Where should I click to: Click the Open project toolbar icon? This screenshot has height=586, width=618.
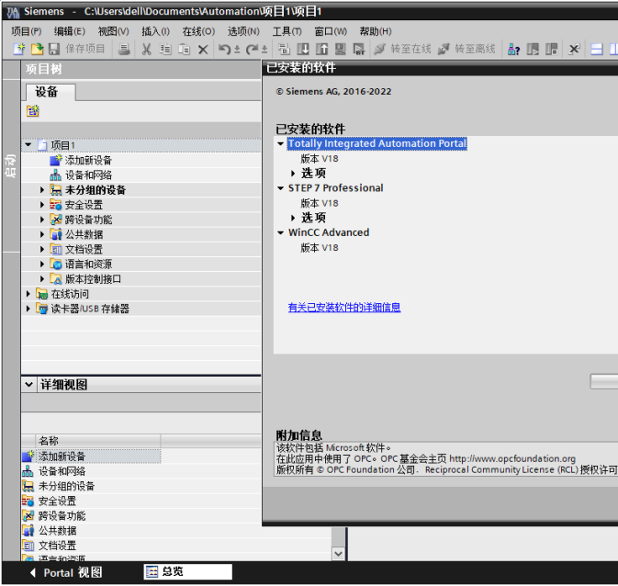pyautogui.click(x=37, y=49)
